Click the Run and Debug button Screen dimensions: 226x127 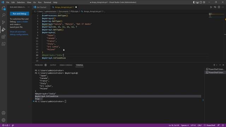(19, 14)
